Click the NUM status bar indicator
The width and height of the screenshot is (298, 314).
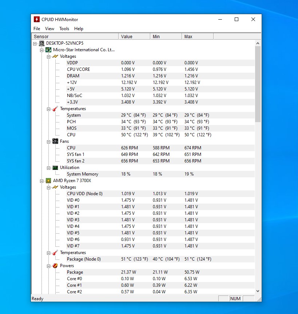(235, 299)
